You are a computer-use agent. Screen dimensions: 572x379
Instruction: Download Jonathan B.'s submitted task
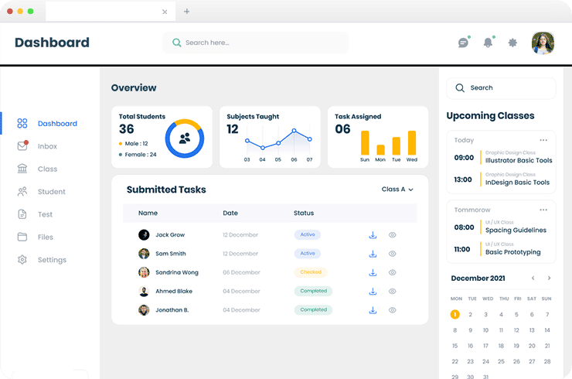[373, 310]
